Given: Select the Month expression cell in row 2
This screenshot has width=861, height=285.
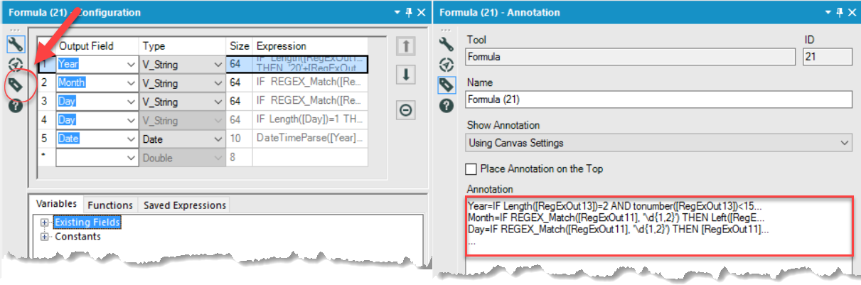Looking at the screenshot, I should (x=311, y=82).
